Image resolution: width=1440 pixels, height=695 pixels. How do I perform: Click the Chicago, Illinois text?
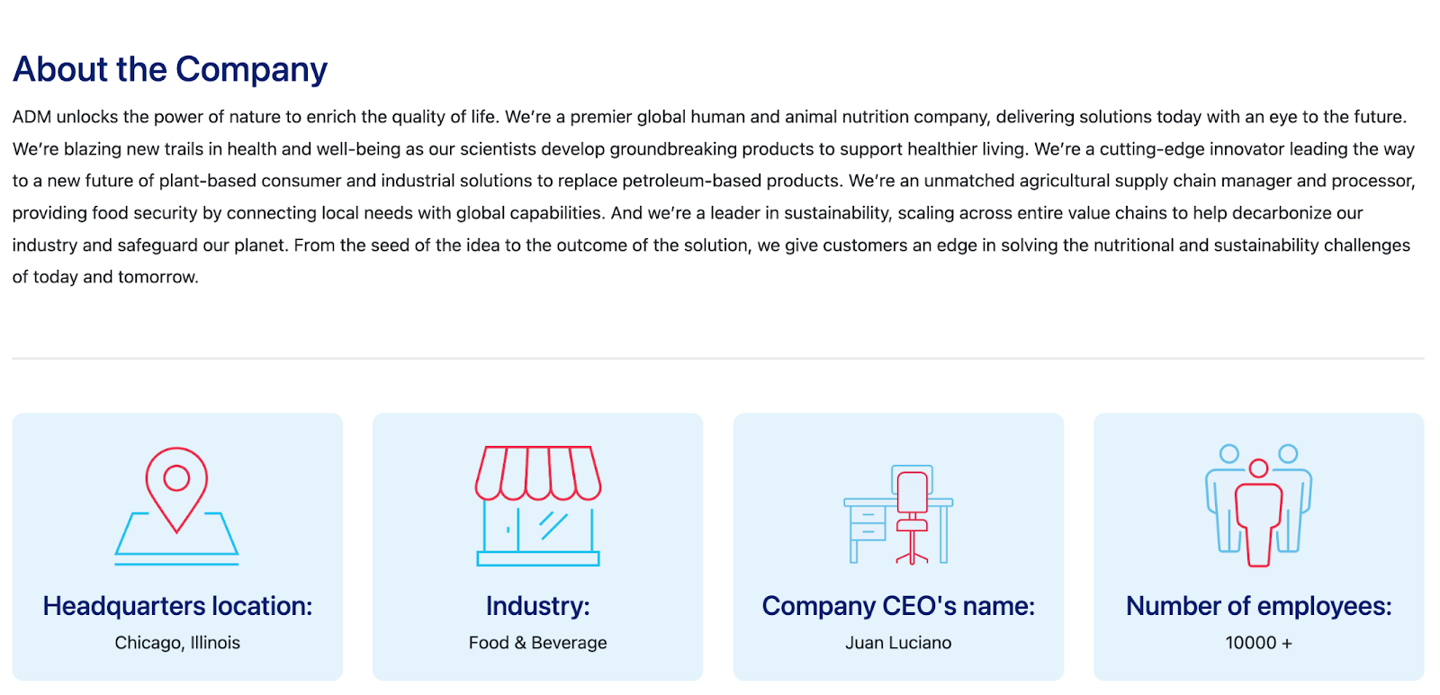(177, 643)
